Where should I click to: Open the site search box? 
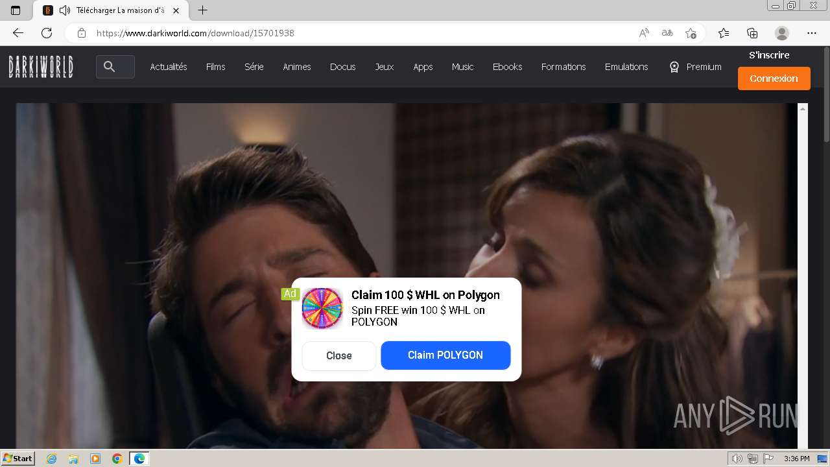(115, 67)
